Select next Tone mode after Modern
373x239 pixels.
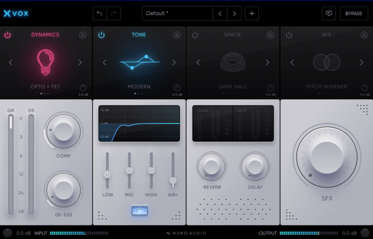174,62
